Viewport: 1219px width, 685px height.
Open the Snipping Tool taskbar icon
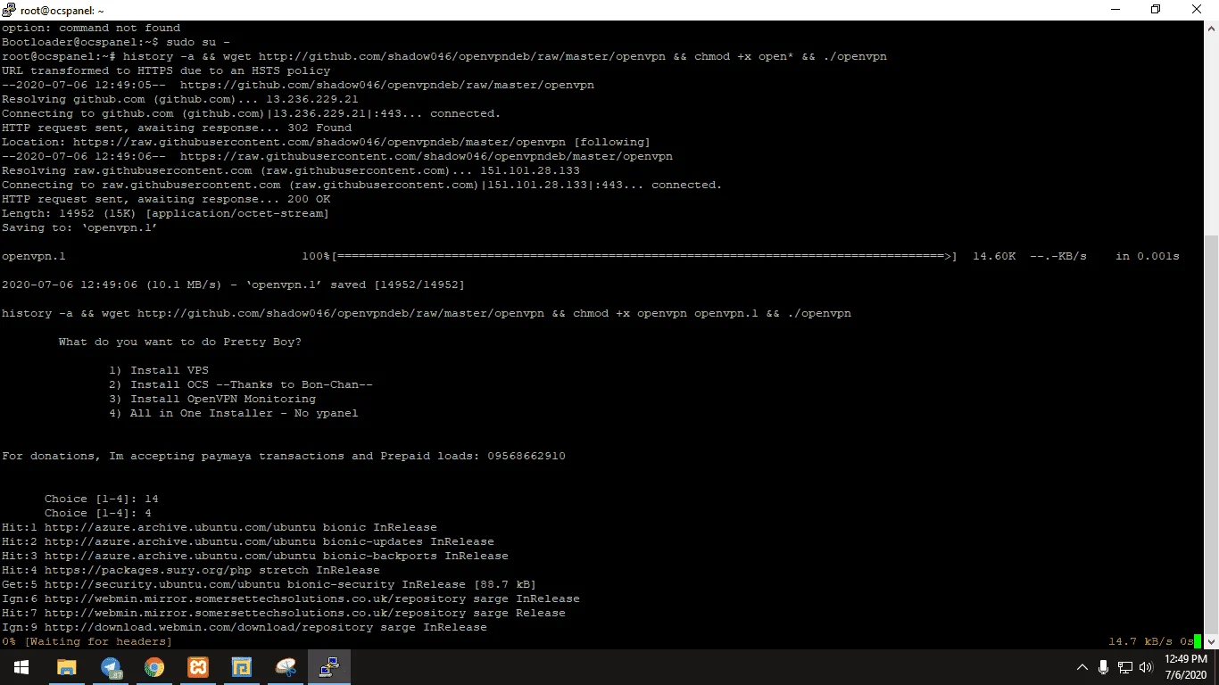[x=285, y=667]
